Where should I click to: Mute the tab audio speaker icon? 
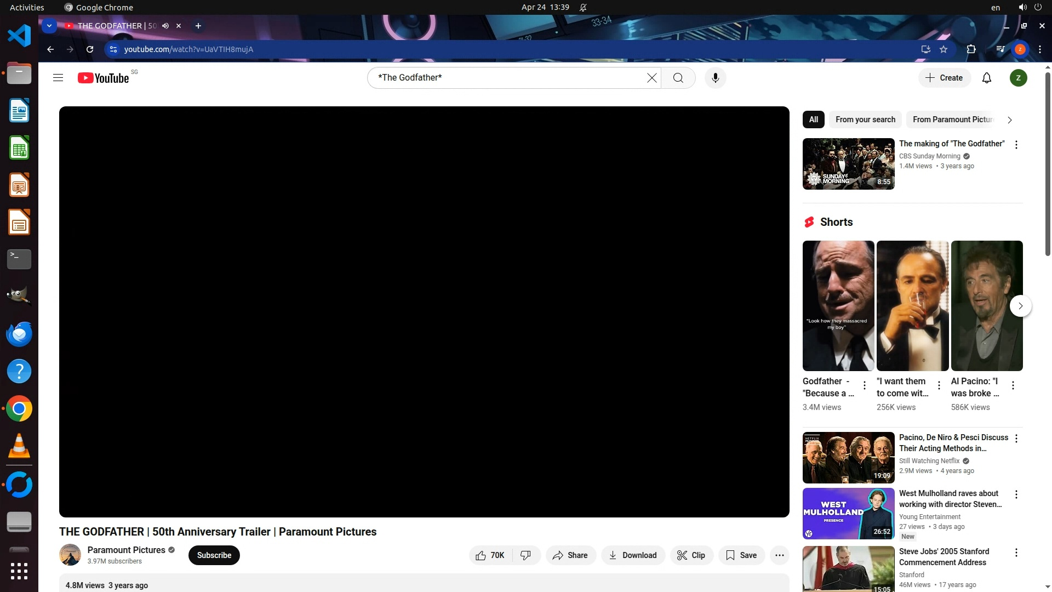165,26
